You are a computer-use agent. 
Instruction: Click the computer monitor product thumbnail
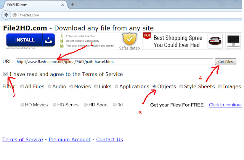tap(233, 41)
